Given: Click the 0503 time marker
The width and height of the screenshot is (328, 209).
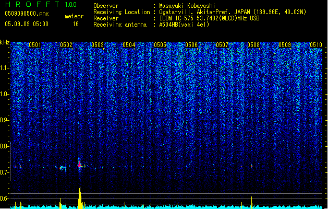Looking at the screenshot, I should (98, 45).
